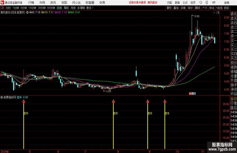Viewport: 237px width, 153px height.
Task: Switch to 分时 chart period
Action: tap(8, 8)
